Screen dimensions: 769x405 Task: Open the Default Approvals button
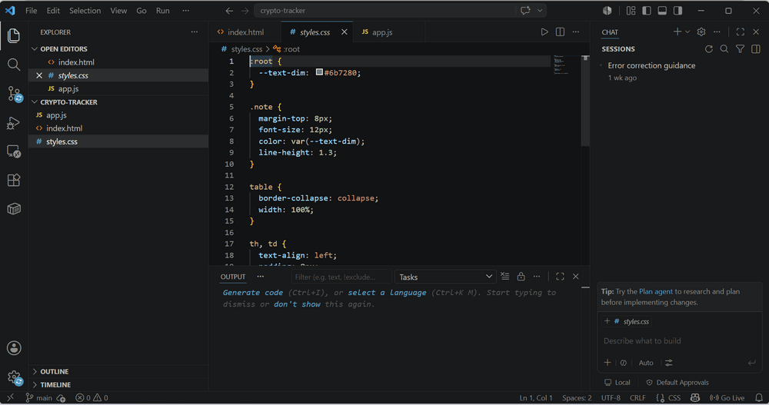677,383
